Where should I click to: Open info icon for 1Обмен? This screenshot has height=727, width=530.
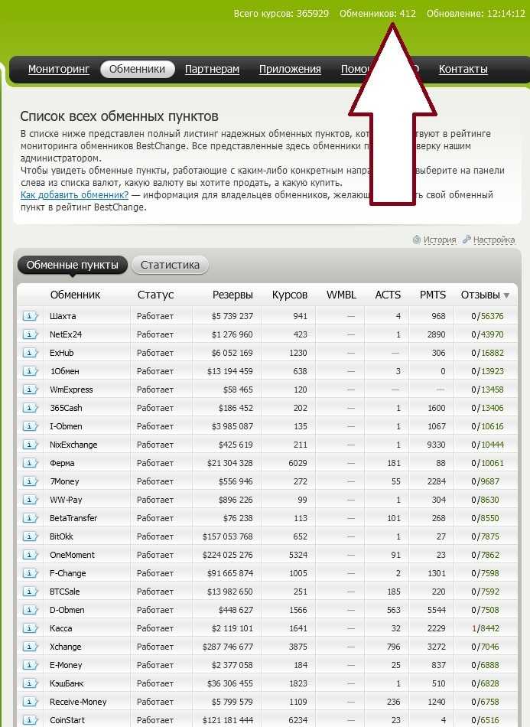click(x=30, y=371)
